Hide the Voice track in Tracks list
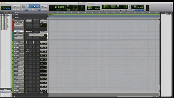 pos(2,15)
